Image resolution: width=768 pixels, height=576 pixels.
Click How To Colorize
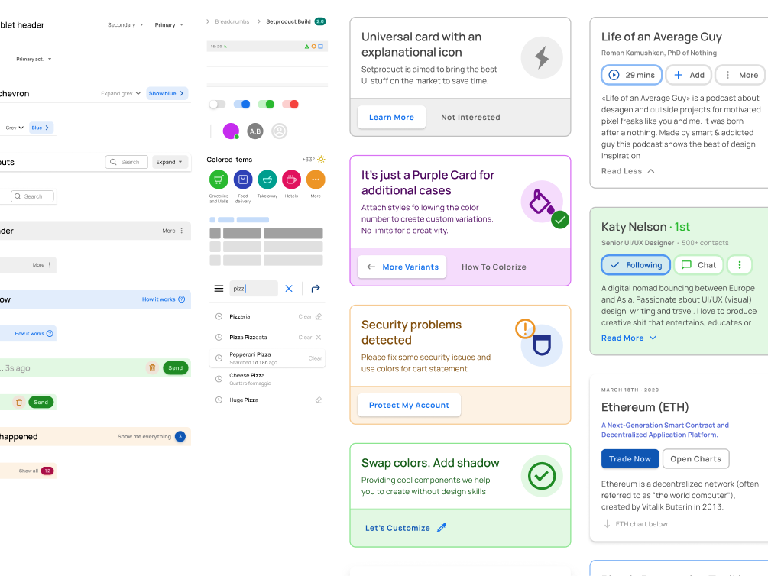pyautogui.click(x=494, y=267)
